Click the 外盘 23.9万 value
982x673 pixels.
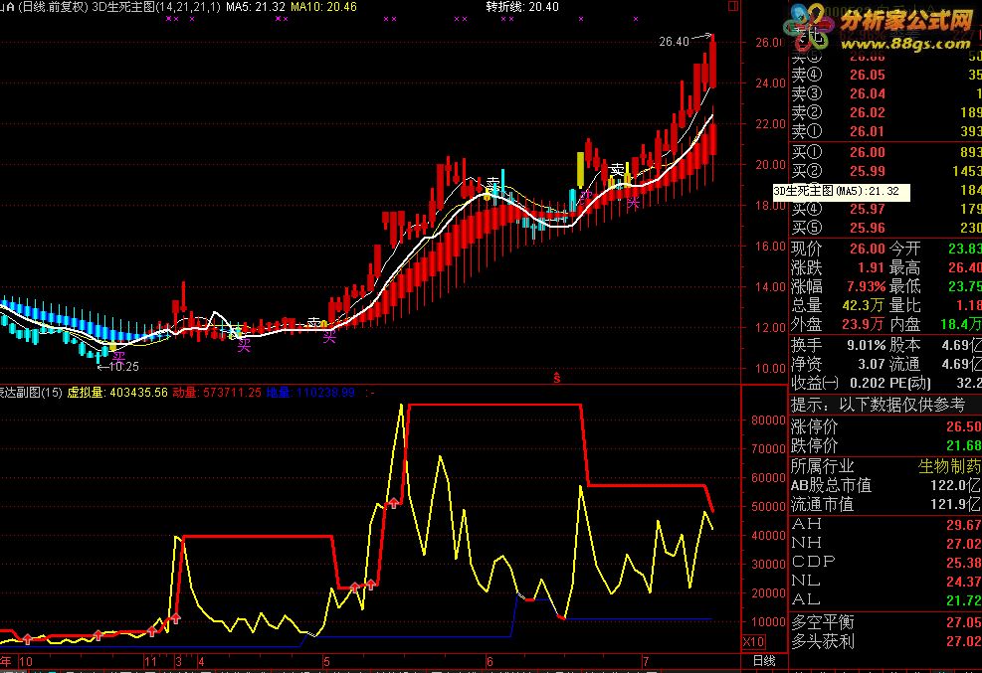864,324
